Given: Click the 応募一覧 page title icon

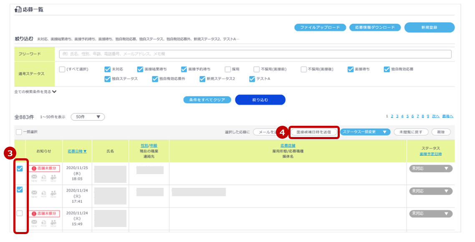Looking at the screenshot, I should [18, 10].
